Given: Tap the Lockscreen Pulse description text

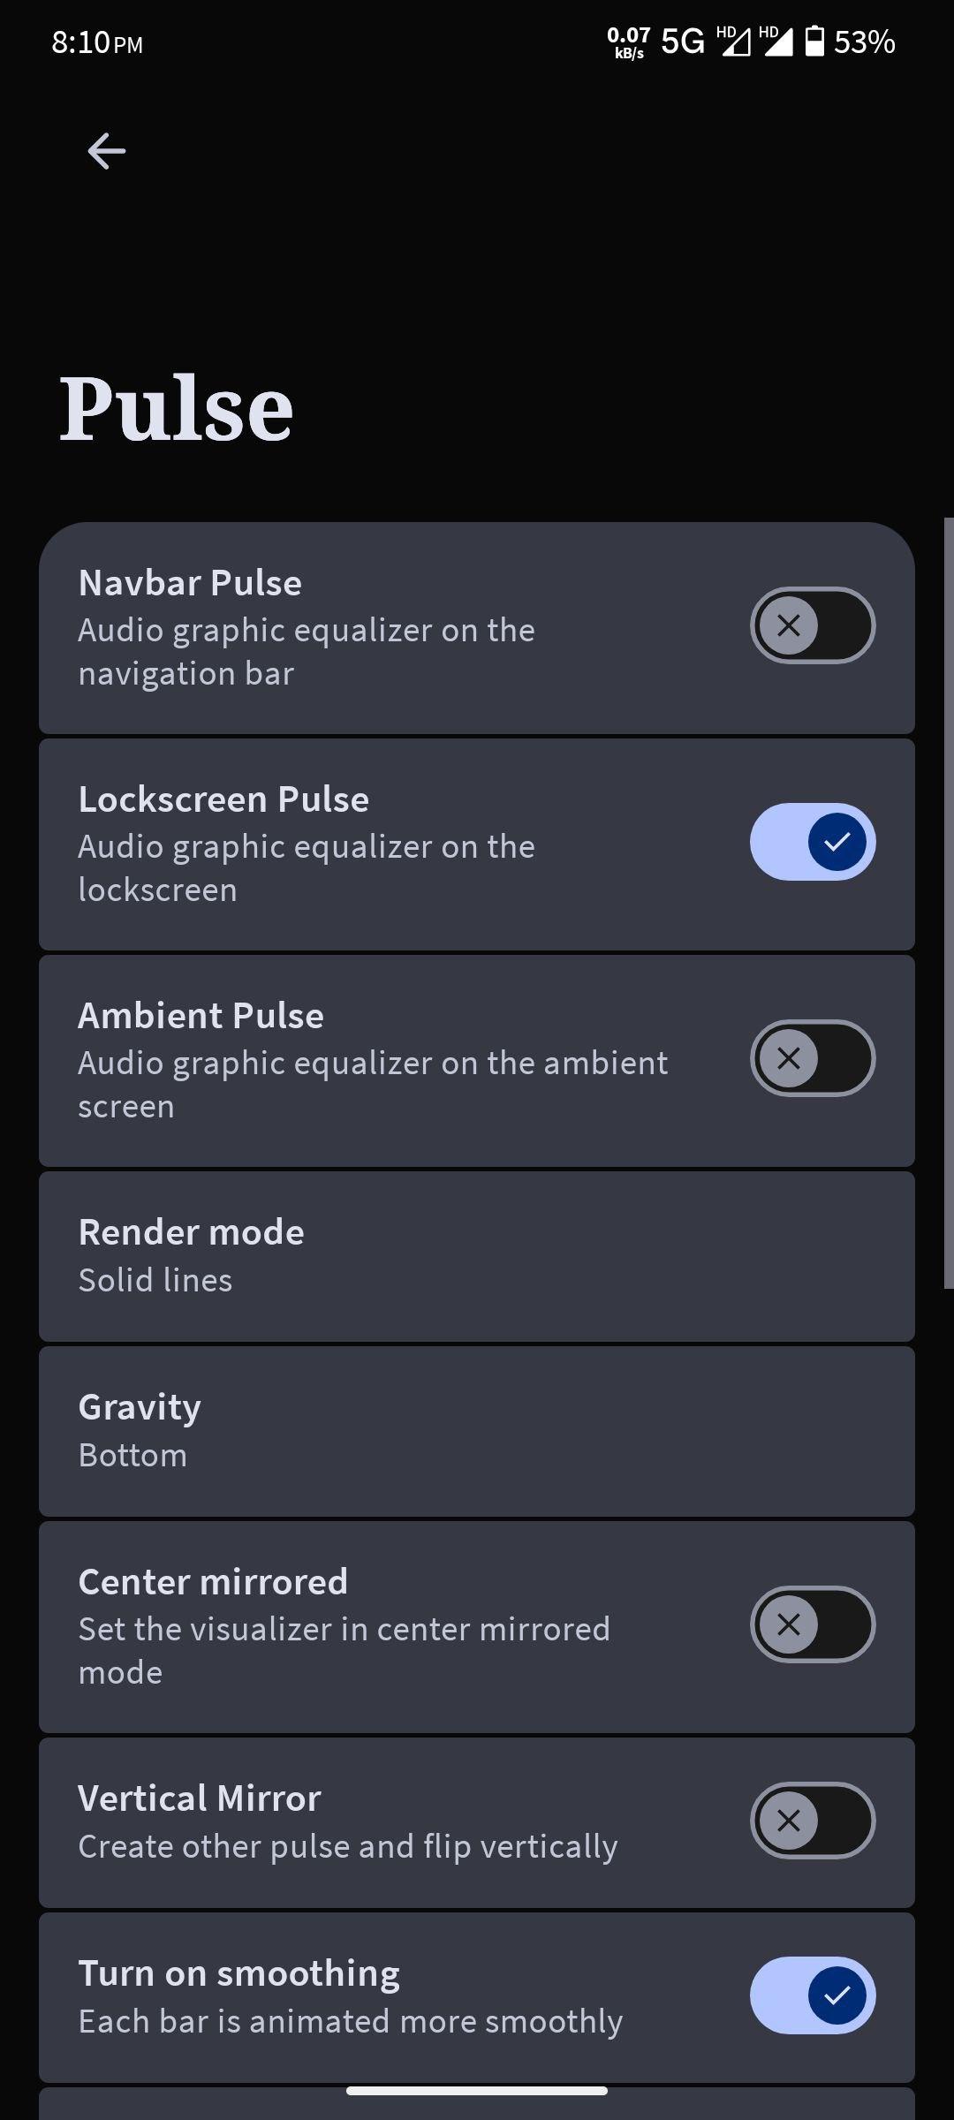Looking at the screenshot, I should tap(307, 868).
